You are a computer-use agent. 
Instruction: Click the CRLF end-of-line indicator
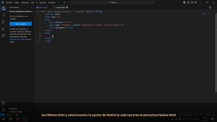pyautogui.click(x=202, y=115)
